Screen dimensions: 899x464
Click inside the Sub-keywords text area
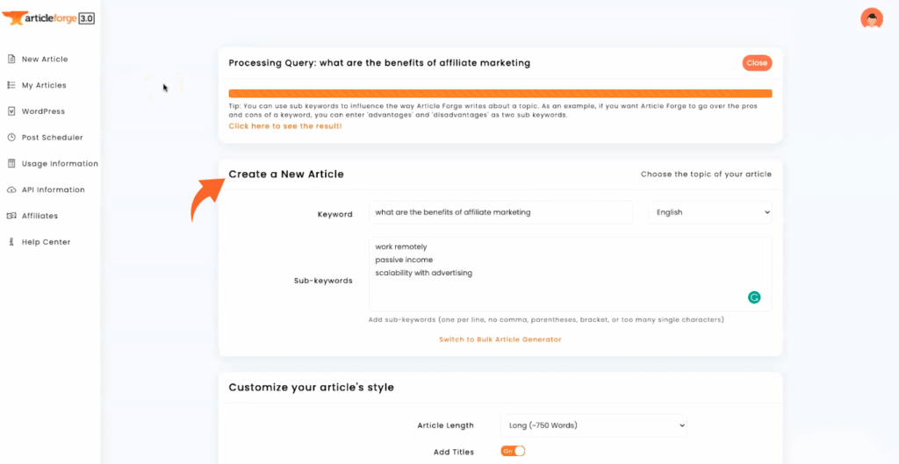coord(571,275)
